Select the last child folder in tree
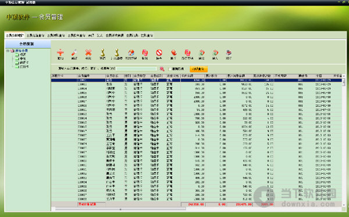The image size is (349, 217). (x=22, y=66)
